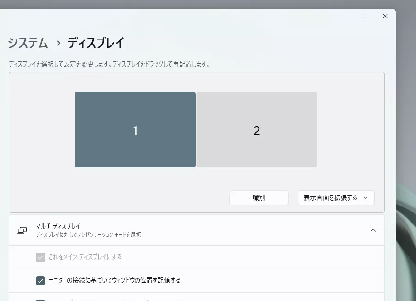Click the breadcrumb chevron separator
416x301 pixels.
tap(58, 43)
